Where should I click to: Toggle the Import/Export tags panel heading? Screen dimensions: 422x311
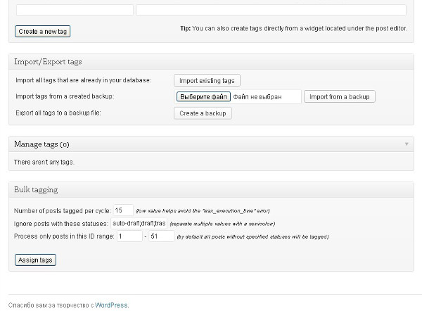pos(44,61)
